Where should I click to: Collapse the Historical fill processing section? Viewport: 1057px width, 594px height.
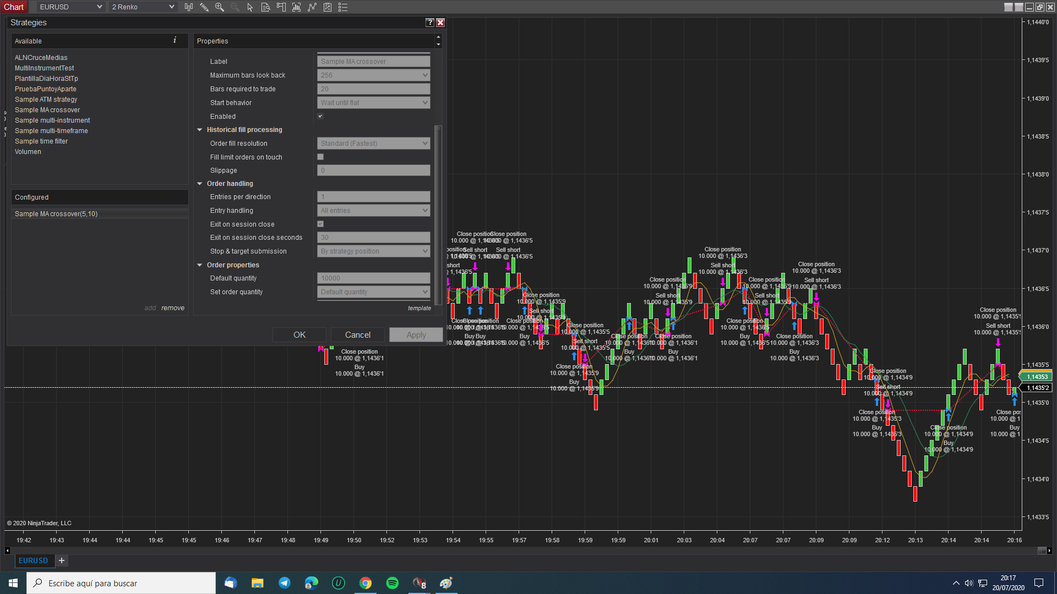pos(200,130)
